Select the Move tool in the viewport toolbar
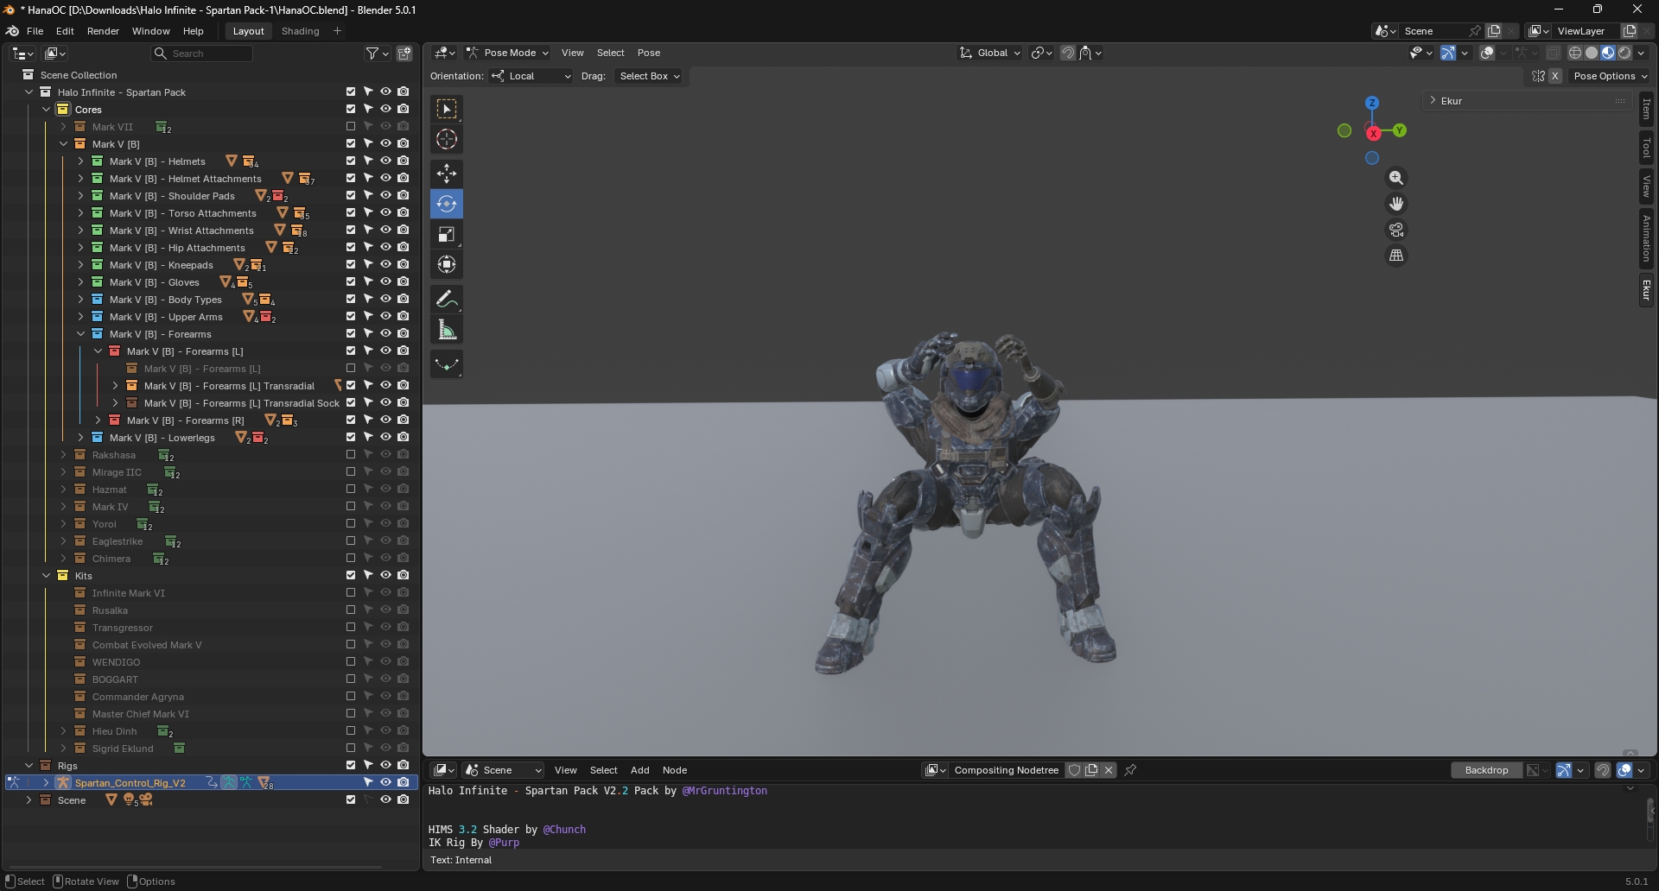This screenshot has width=1659, height=891. point(447,174)
